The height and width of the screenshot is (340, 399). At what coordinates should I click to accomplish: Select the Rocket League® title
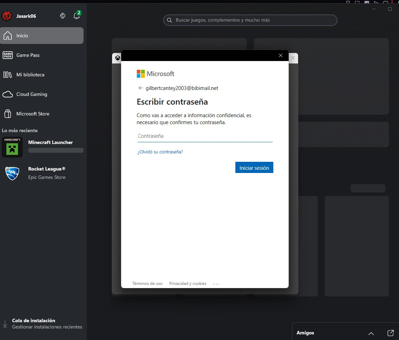pos(47,169)
